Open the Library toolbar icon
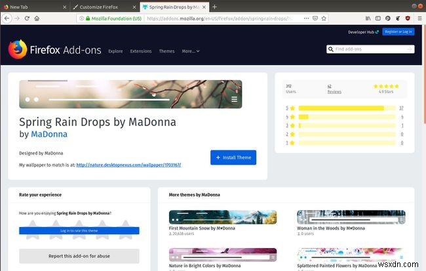This screenshot has height=271, width=426. (368, 18)
